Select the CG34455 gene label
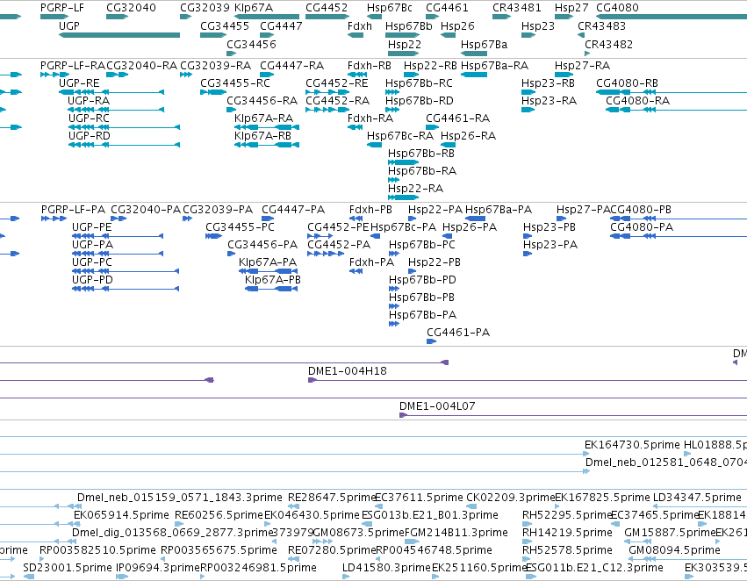This screenshot has height=581, width=747. click(x=225, y=25)
